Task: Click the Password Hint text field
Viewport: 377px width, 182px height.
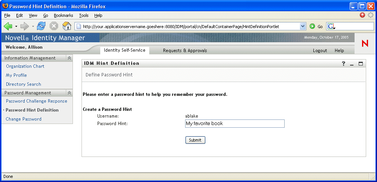Action: 235,124
